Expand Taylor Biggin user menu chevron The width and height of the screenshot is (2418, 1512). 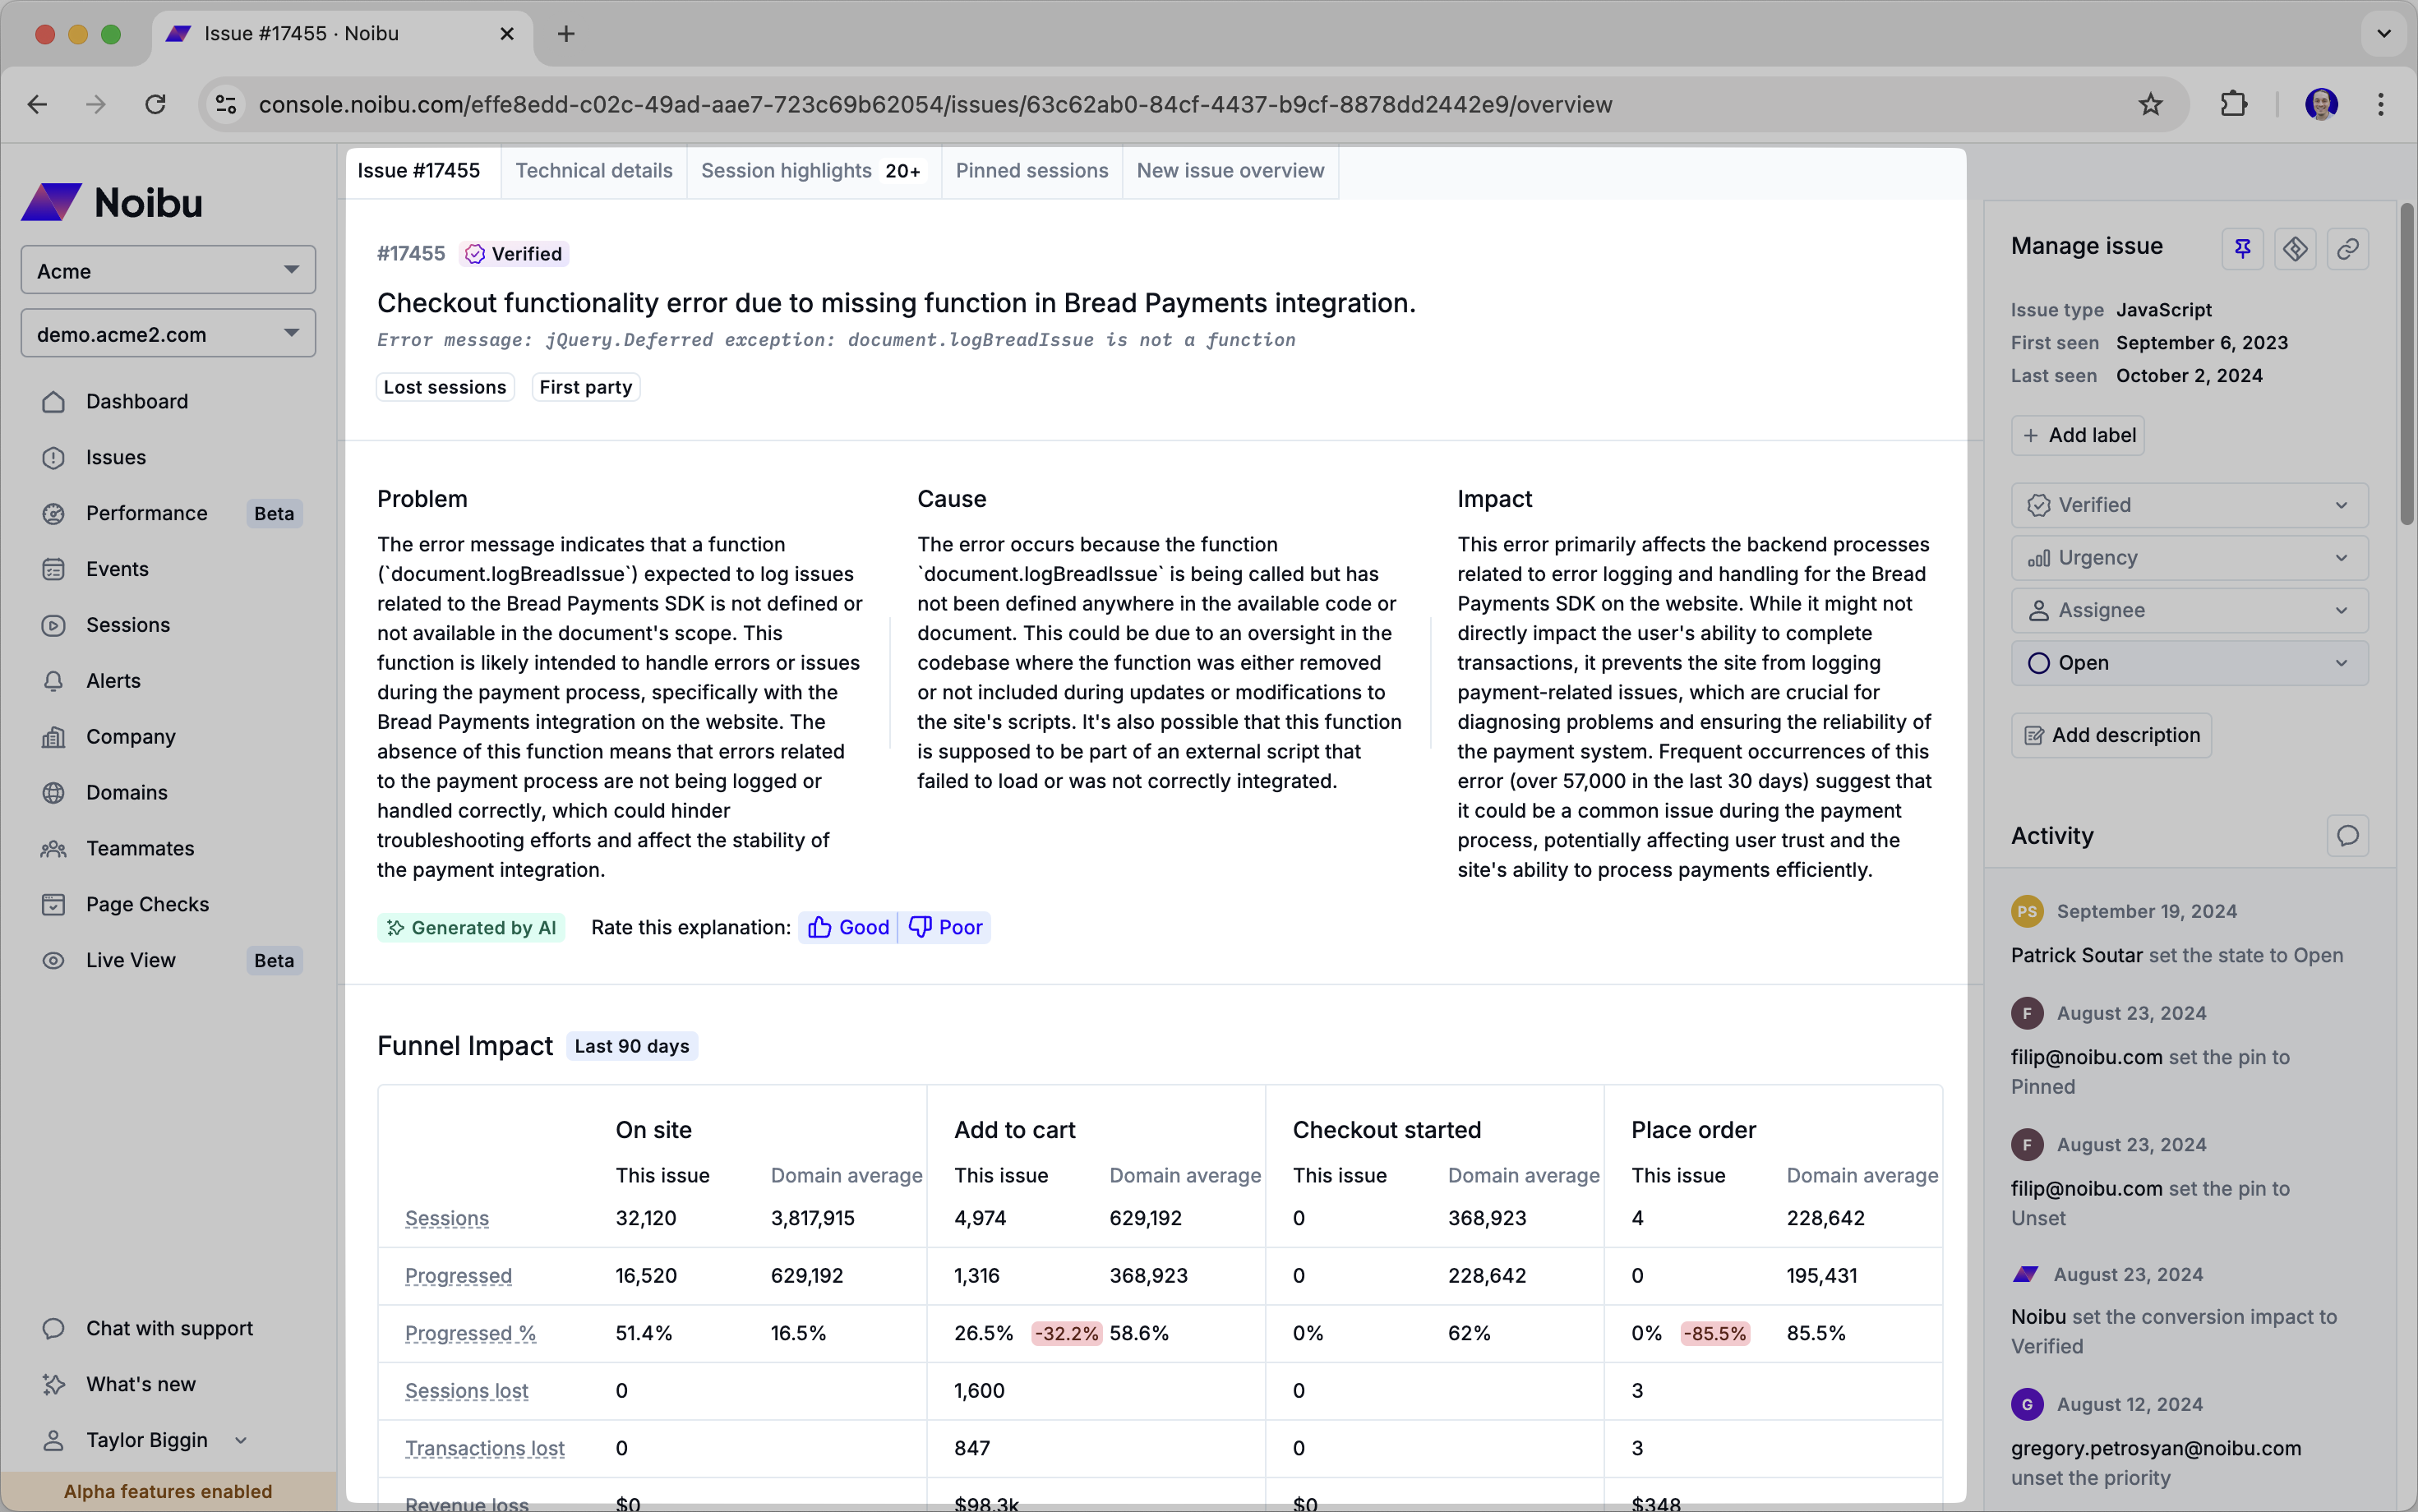click(241, 1440)
